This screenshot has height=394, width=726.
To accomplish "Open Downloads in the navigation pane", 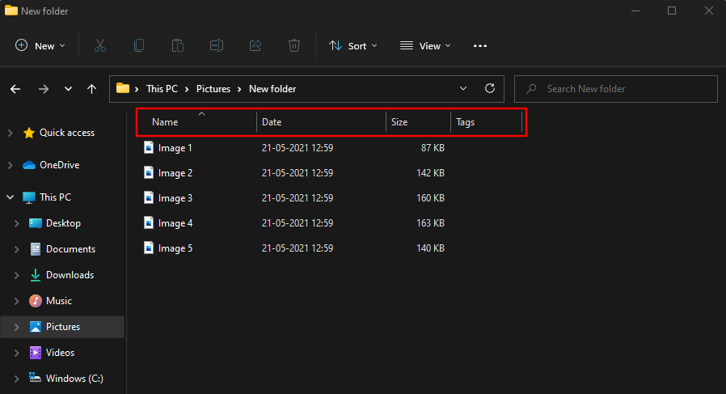I will pos(70,275).
